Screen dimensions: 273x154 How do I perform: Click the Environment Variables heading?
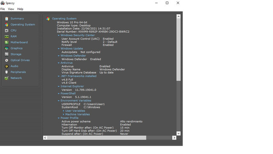coord(76,101)
